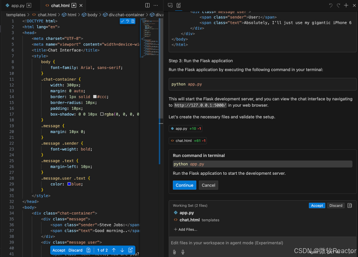Click the redo arrow in chat panel header
This screenshot has width=358, height=257.
pos(338,5)
